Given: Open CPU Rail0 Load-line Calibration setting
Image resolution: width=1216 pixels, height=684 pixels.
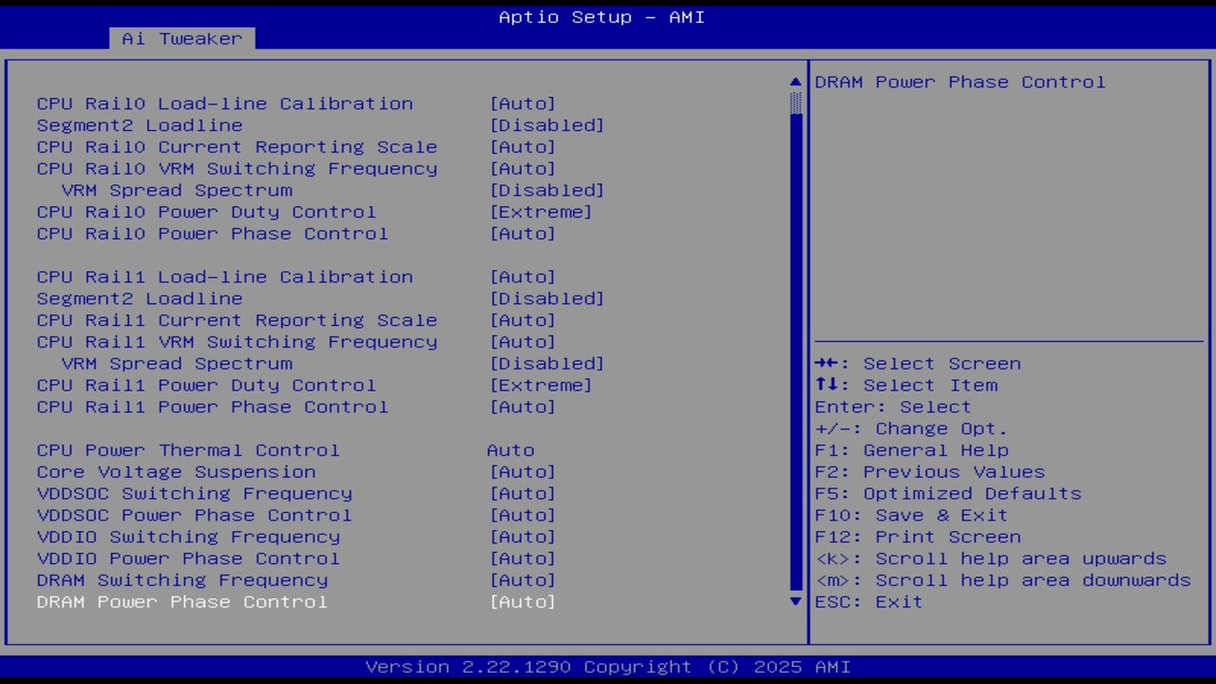Looking at the screenshot, I should tap(224, 104).
